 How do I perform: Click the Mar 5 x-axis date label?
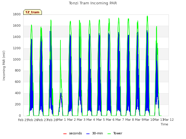(101, 120)
